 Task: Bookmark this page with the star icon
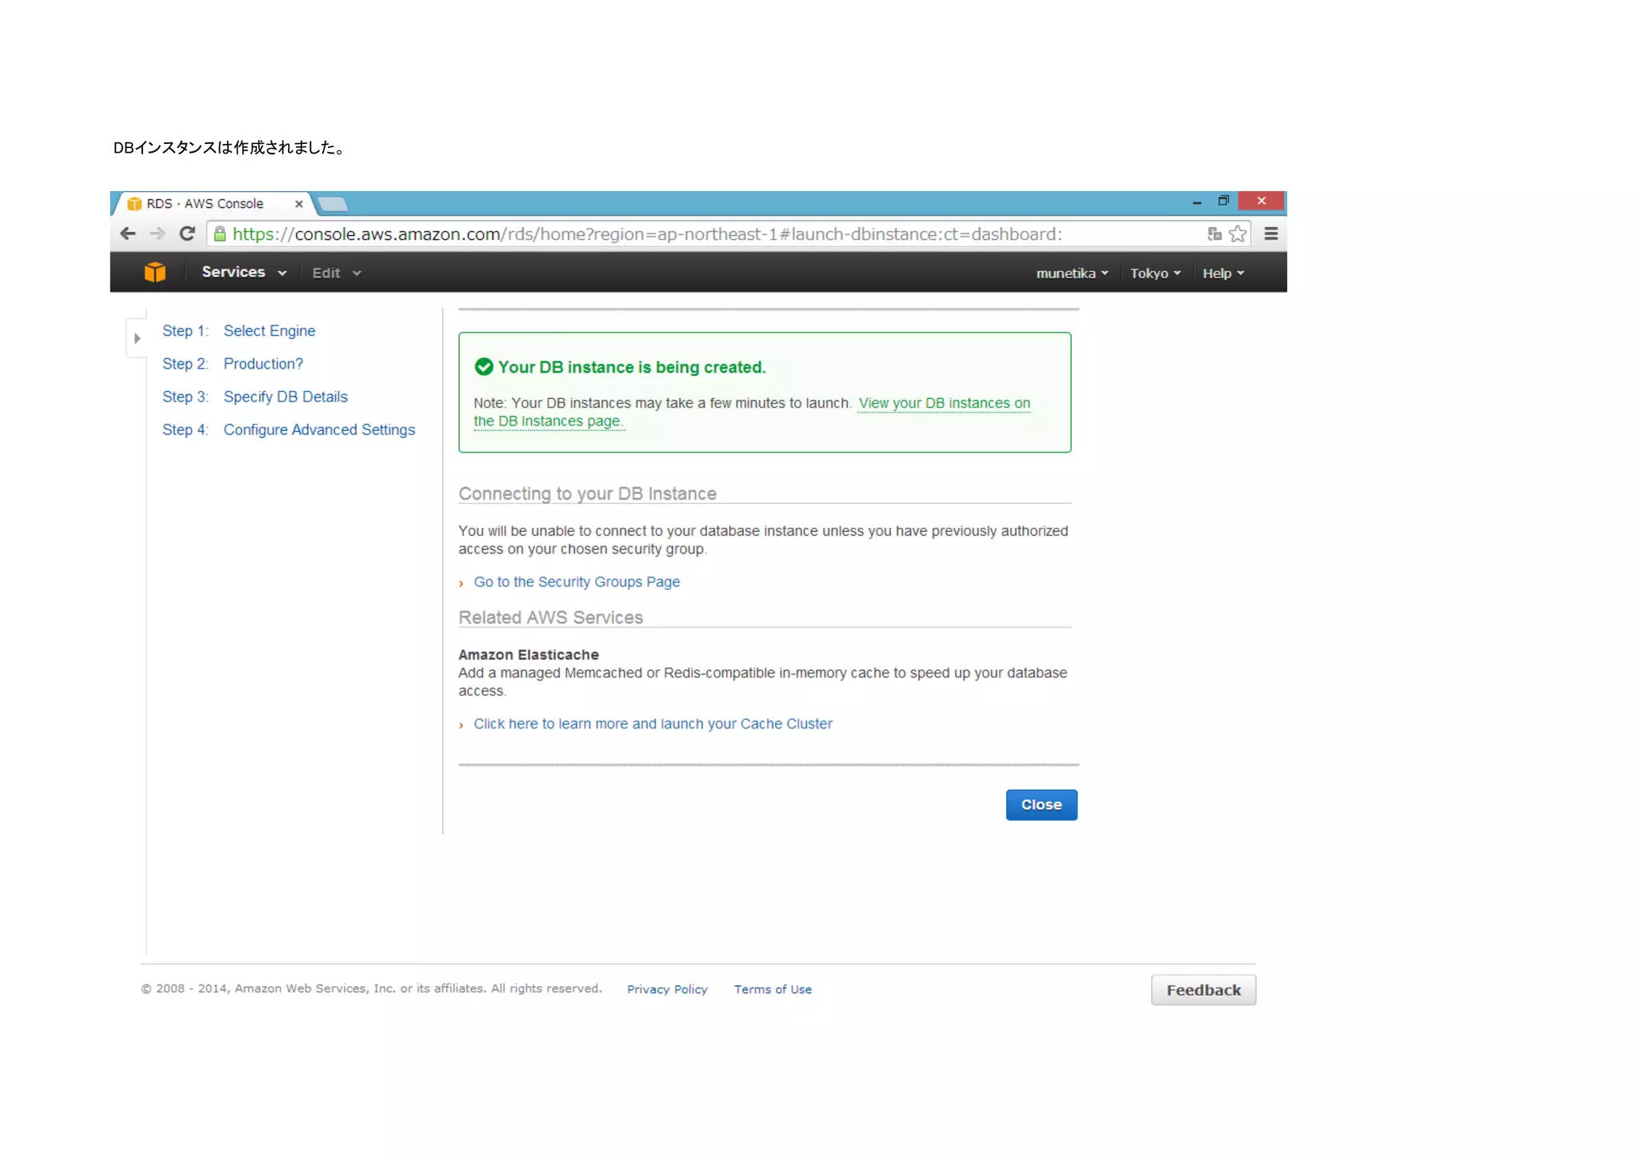click(1237, 234)
